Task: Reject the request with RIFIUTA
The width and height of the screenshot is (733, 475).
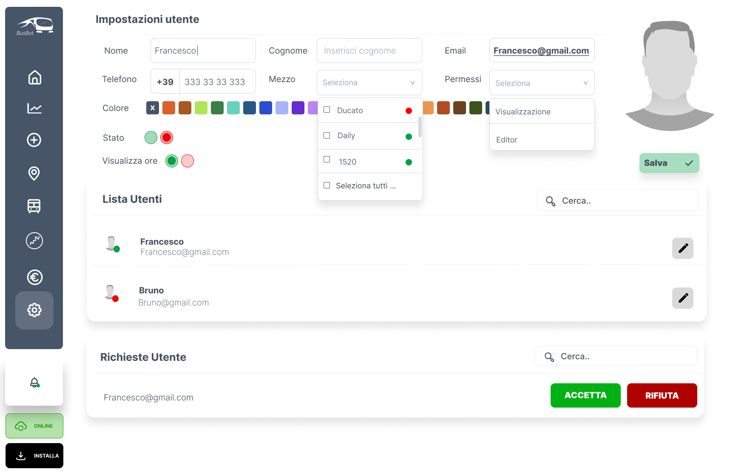Action: click(662, 395)
